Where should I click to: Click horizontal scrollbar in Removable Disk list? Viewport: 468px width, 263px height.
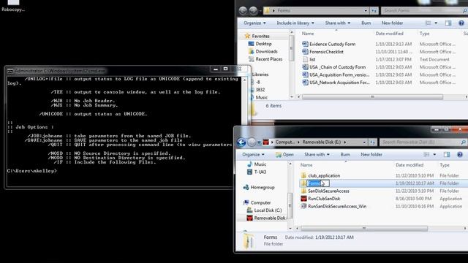[364, 229]
